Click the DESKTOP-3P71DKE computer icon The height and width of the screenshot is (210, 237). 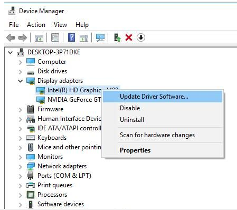(x=21, y=52)
